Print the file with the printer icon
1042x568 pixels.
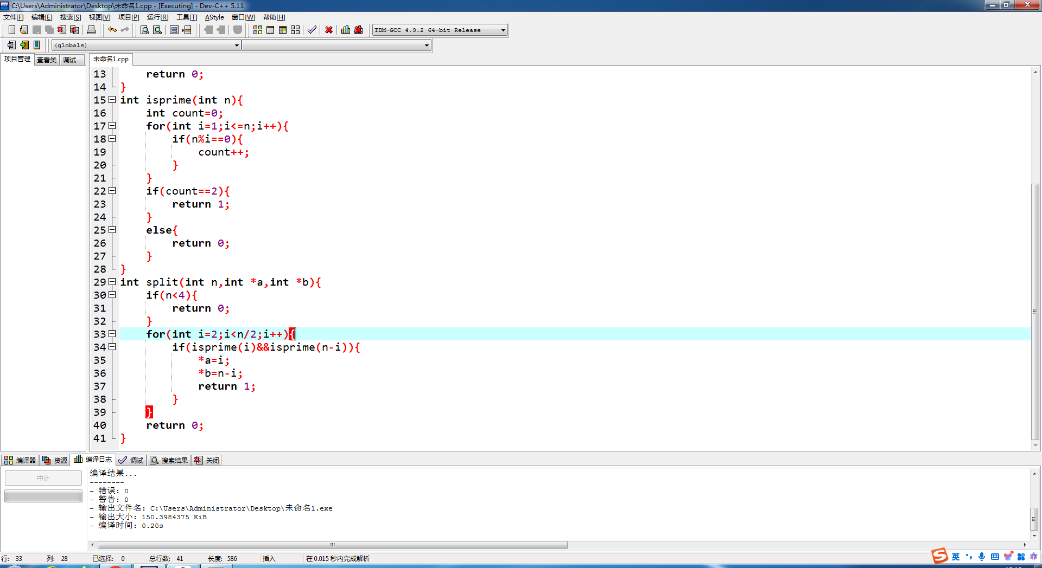coord(91,30)
